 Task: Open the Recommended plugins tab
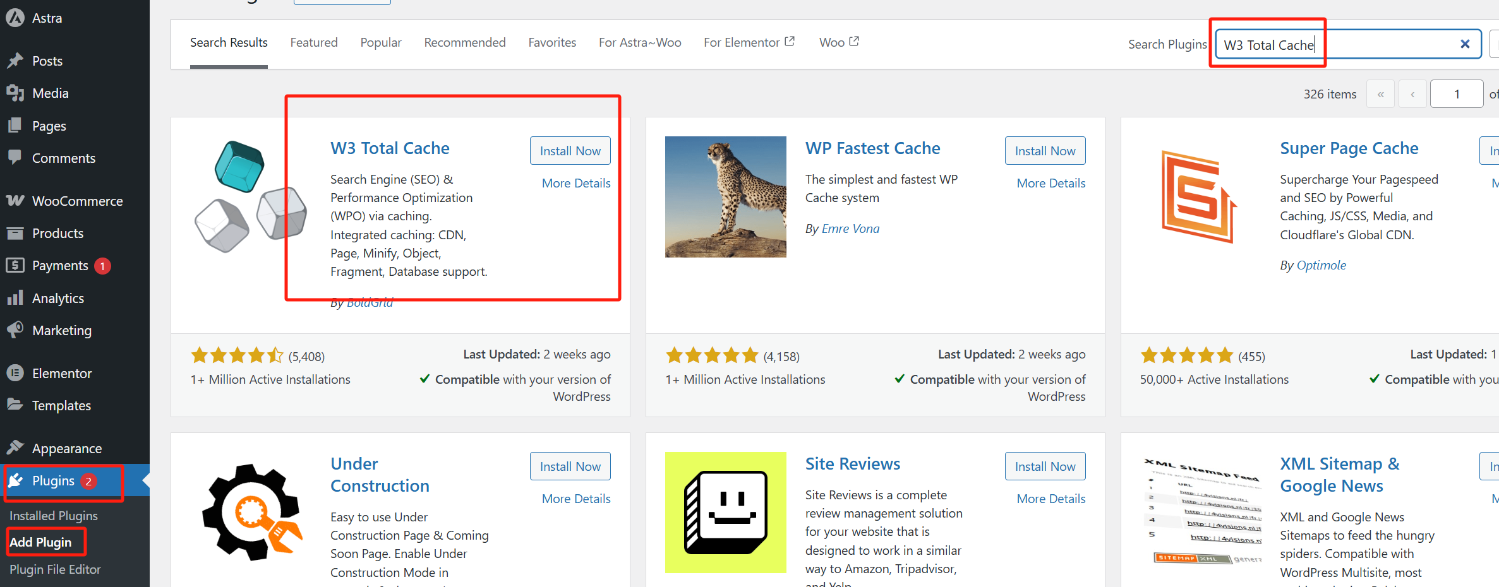point(465,43)
